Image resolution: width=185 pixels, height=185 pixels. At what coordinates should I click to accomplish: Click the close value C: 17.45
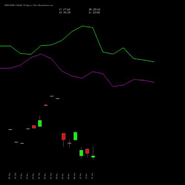(x=65, y=10)
